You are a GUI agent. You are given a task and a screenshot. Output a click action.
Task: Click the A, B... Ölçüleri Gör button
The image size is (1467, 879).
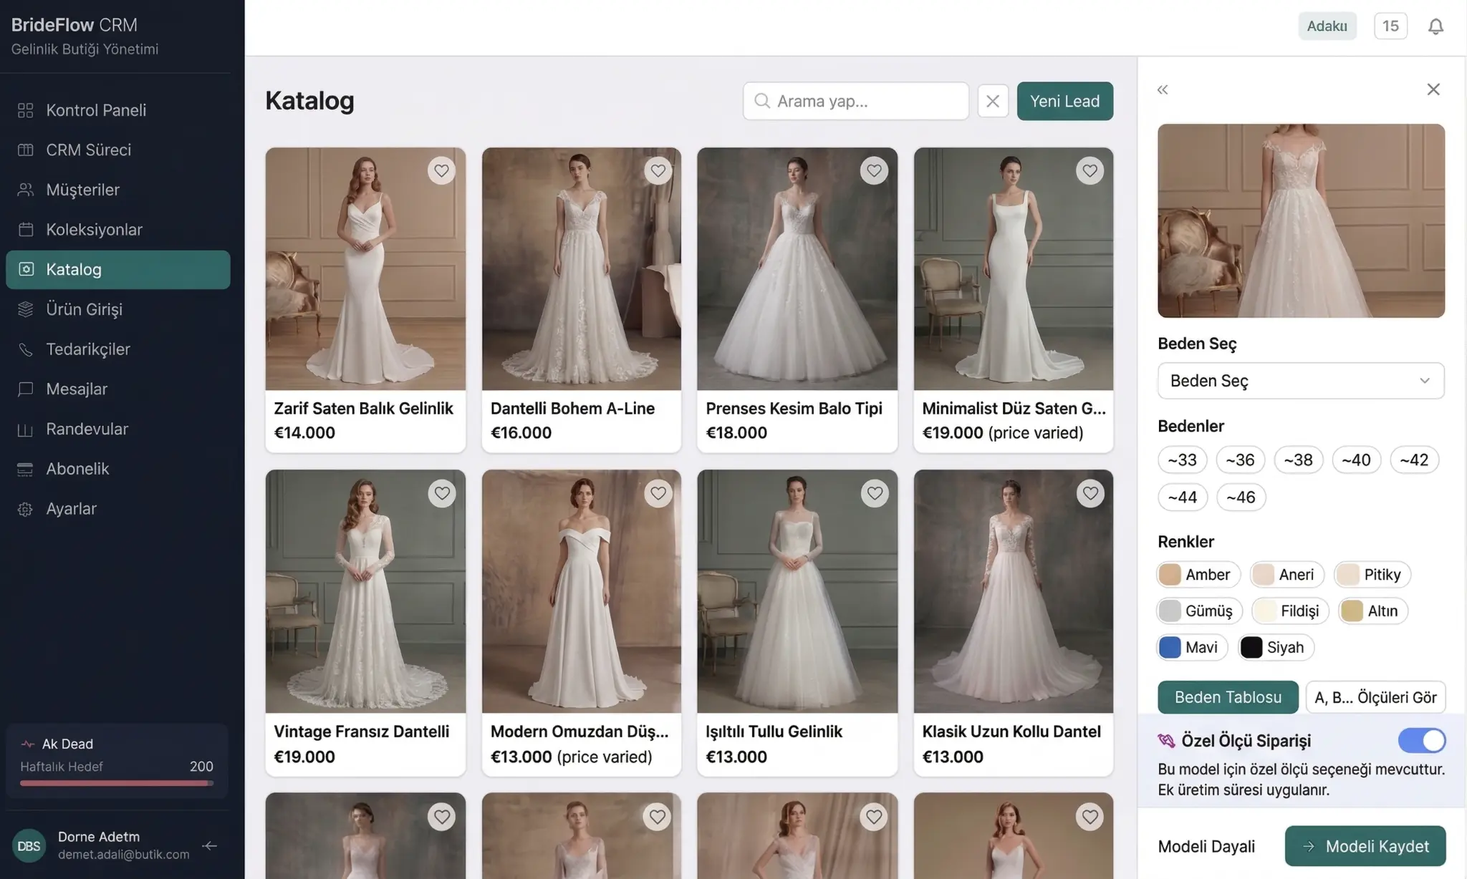[x=1376, y=697]
